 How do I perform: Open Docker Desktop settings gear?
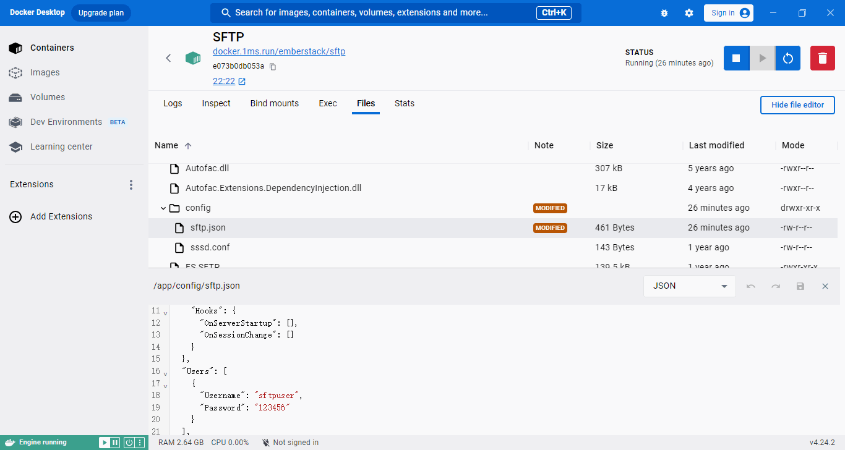click(x=689, y=13)
